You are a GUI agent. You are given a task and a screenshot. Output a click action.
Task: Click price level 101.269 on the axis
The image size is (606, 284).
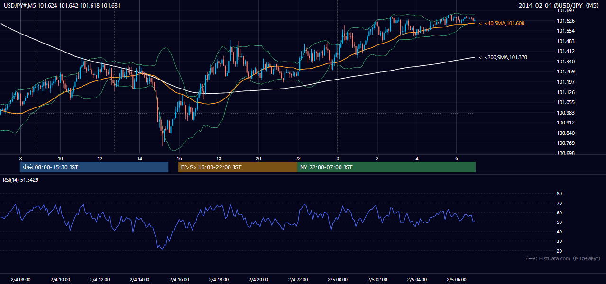[x=566, y=72]
